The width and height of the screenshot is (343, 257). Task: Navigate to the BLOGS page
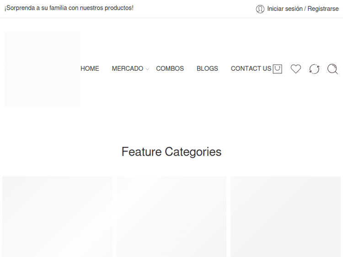pos(207,68)
